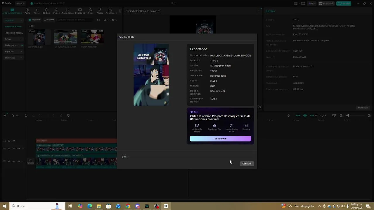Viewport: 374px width, 210px height.
Task: Toggle visibility of the text track
Action: click(14, 141)
